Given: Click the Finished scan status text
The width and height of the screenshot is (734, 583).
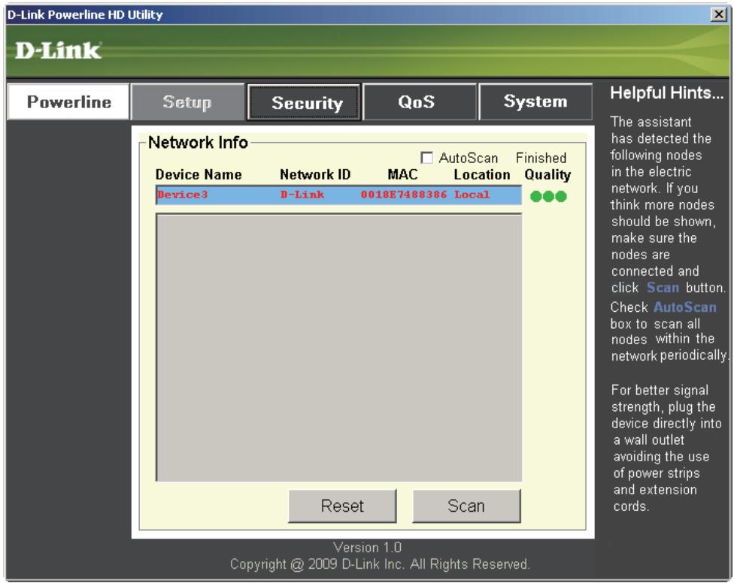Looking at the screenshot, I should [541, 158].
